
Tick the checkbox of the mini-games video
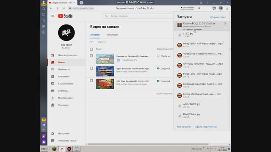(91, 56)
